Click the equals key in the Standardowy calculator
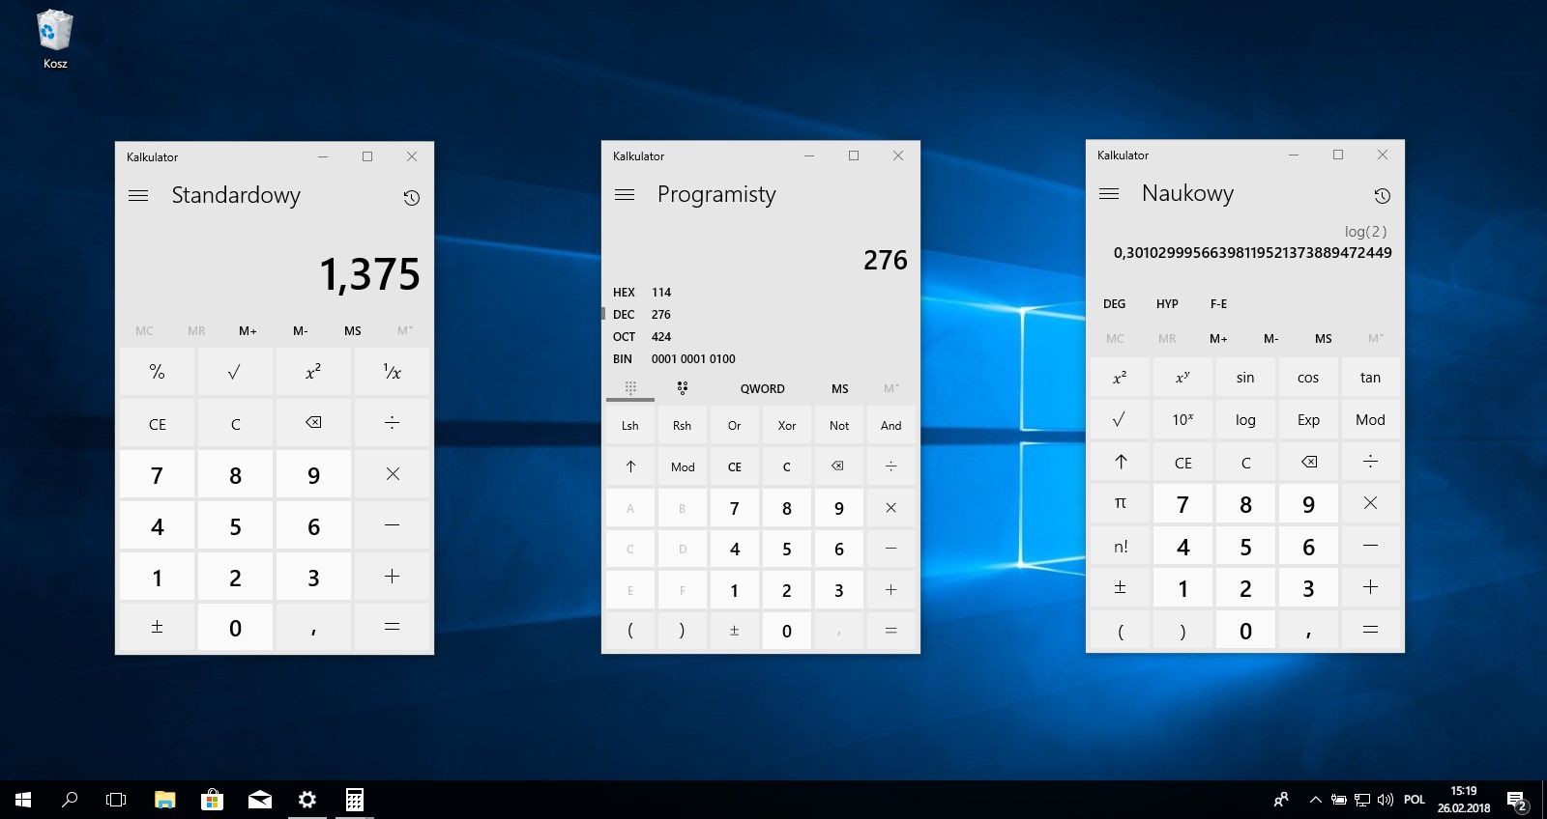Image resolution: width=1547 pixels, height=819 pixels. tap(392, 628)
